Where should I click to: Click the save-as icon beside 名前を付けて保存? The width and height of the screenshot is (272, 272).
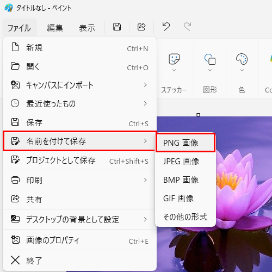[x=15, y=141]
